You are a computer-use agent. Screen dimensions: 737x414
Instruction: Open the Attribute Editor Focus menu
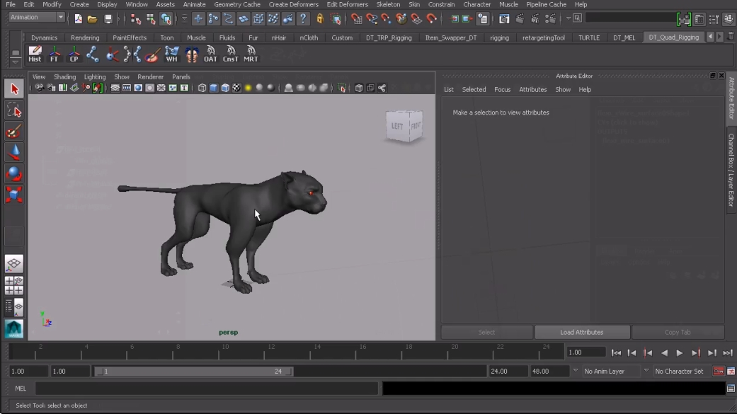[x=502, y=89]
